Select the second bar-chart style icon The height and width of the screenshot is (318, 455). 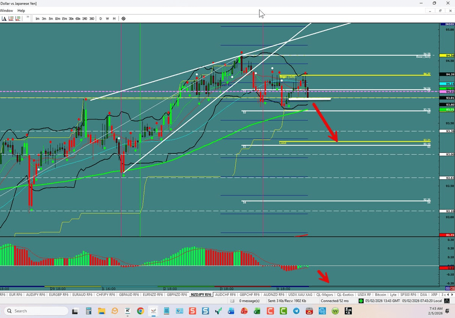18,18
